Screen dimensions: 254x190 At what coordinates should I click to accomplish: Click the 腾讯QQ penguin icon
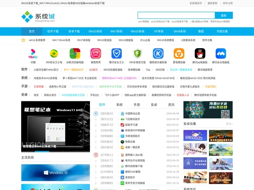pos(200,53)
